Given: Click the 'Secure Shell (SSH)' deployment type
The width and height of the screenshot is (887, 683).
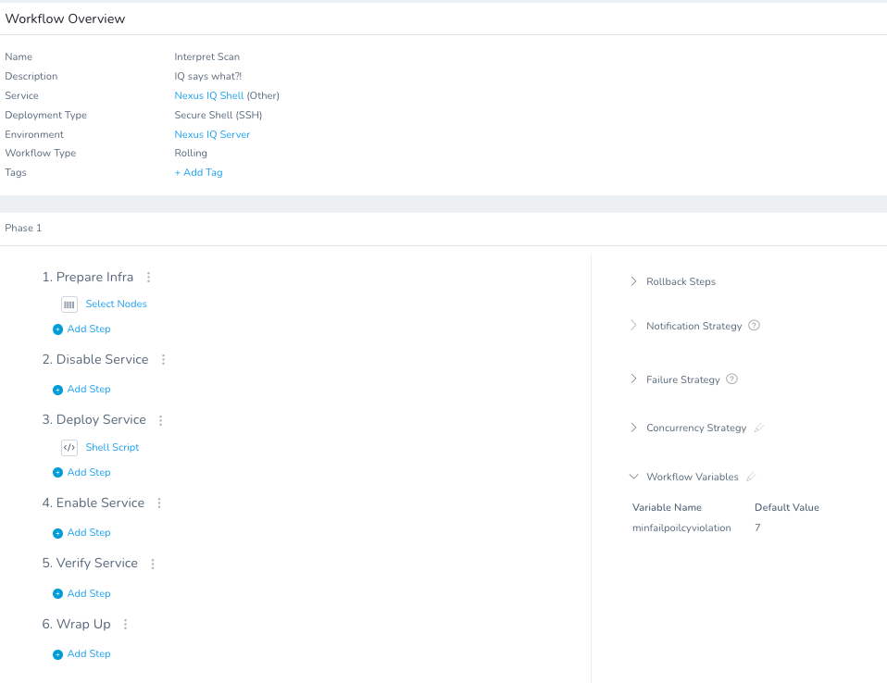Looking at the screenshot, I should 219,115.
